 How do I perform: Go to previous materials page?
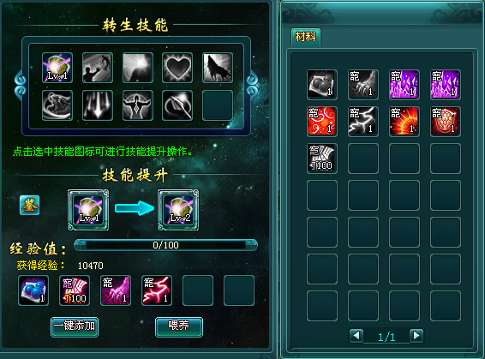(x=356, y=336)
